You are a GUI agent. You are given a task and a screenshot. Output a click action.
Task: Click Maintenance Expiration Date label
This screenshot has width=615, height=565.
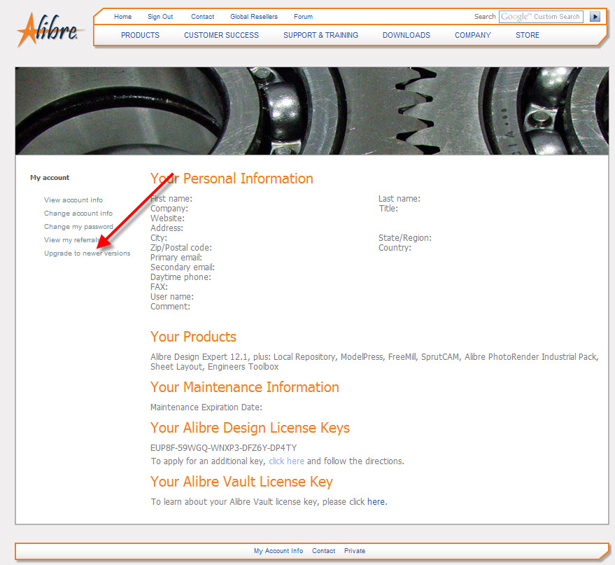[206, 407]
